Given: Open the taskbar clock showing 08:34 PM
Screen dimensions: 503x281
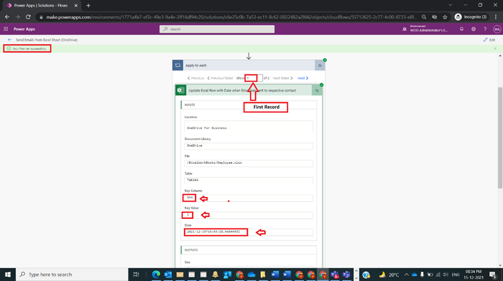Looking at the screenshot, I should pyautogui.click(x=473, y=274).
